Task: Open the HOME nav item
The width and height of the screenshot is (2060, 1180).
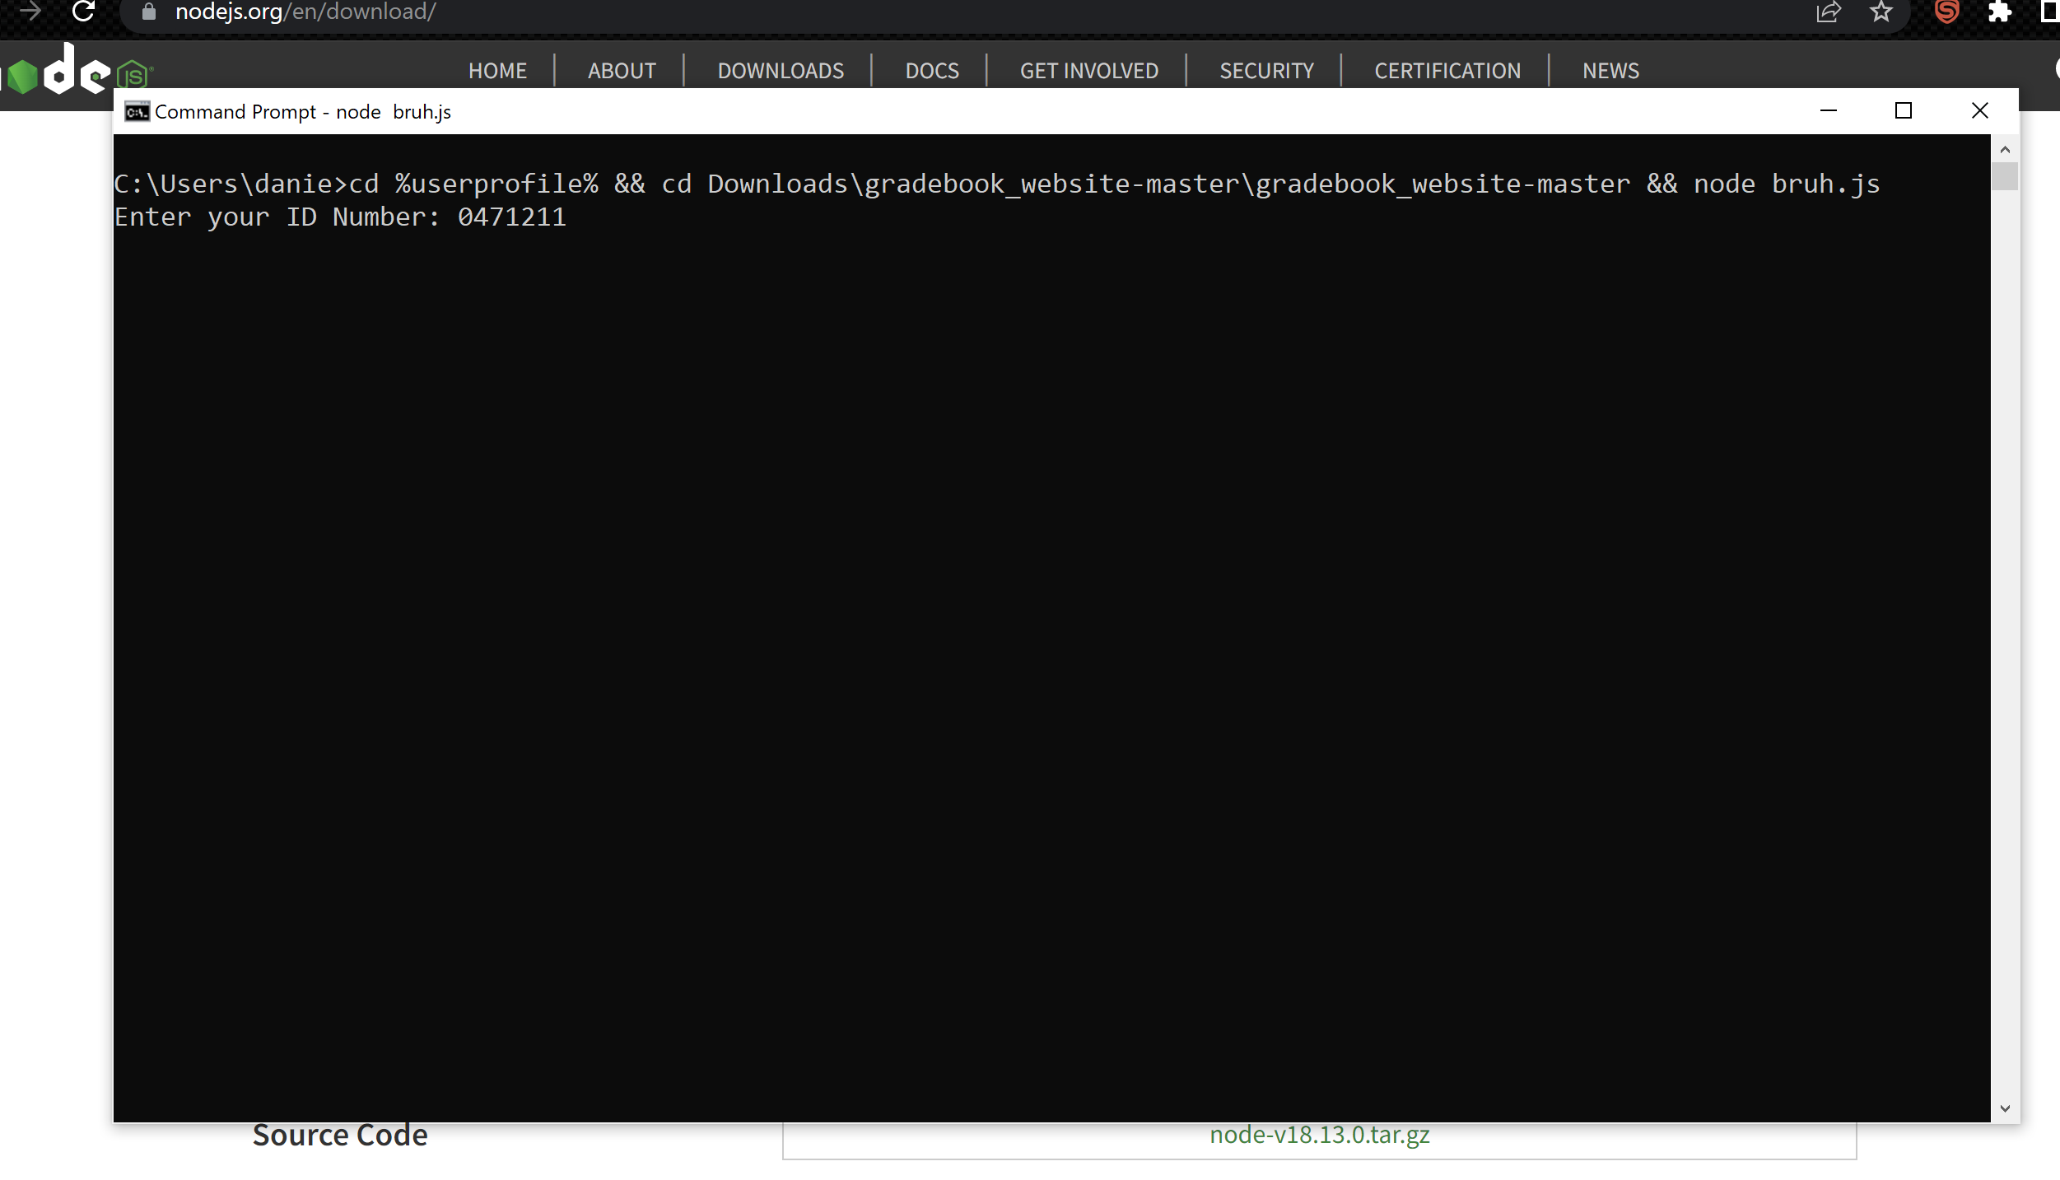Action: 497,71
